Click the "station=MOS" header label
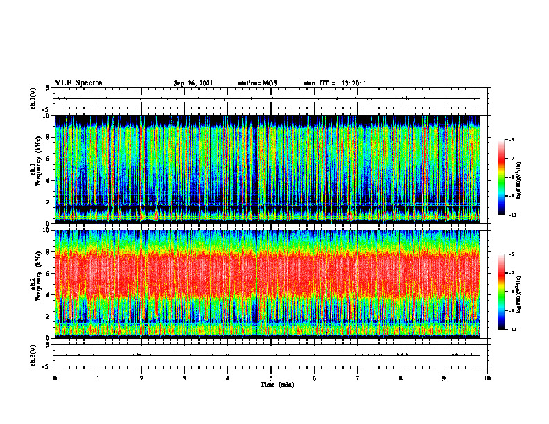Screen dimensions: 549x424 pos(258,83)
